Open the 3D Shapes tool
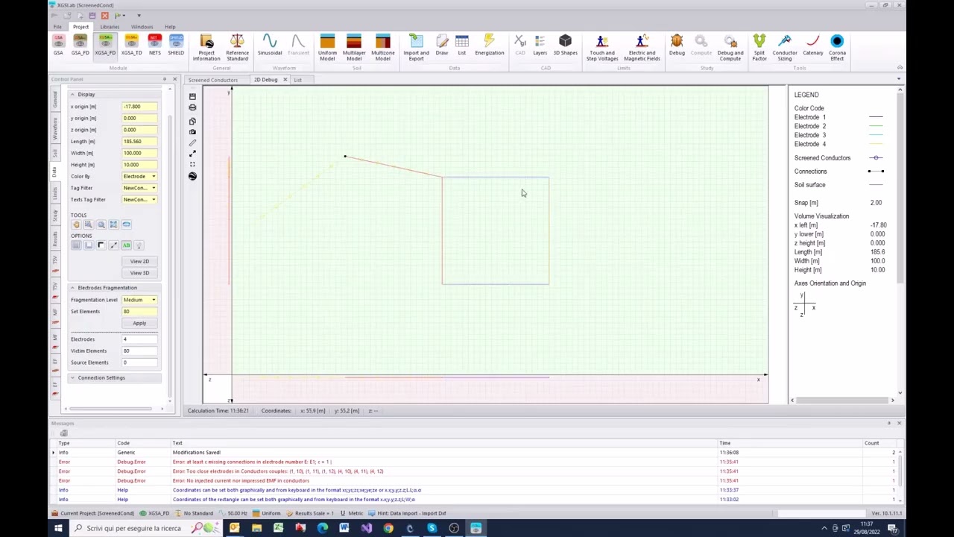The width and height of the screenshot is (954, 537). coord(565,45)
